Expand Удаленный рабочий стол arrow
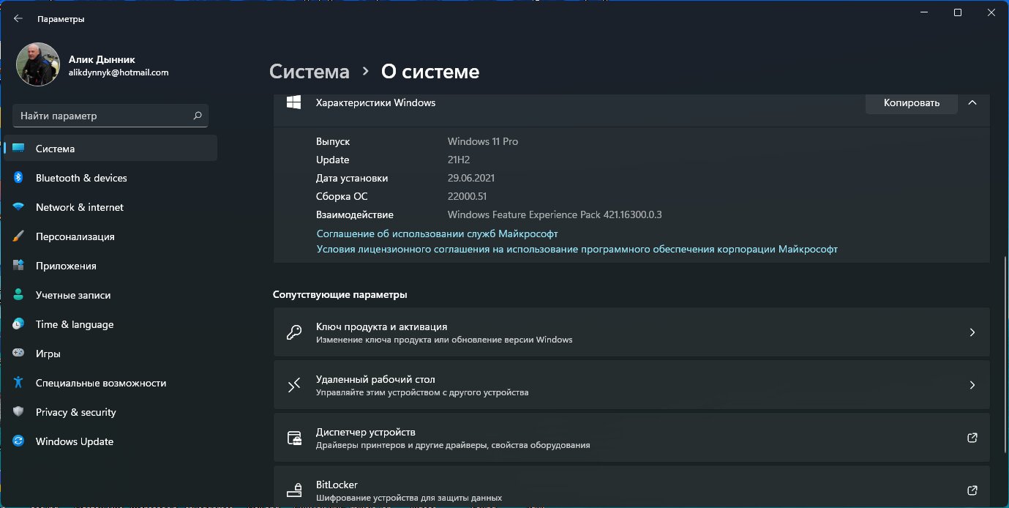Screen dimensions: 1009x508 pyautogui.click(x=972, y=385)
